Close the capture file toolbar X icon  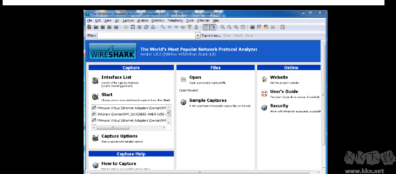(x=139, y=27)
